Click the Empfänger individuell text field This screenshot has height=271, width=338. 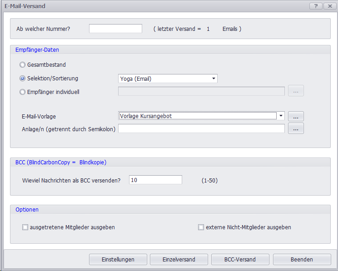pyautogui.click(x=201, y=91)
